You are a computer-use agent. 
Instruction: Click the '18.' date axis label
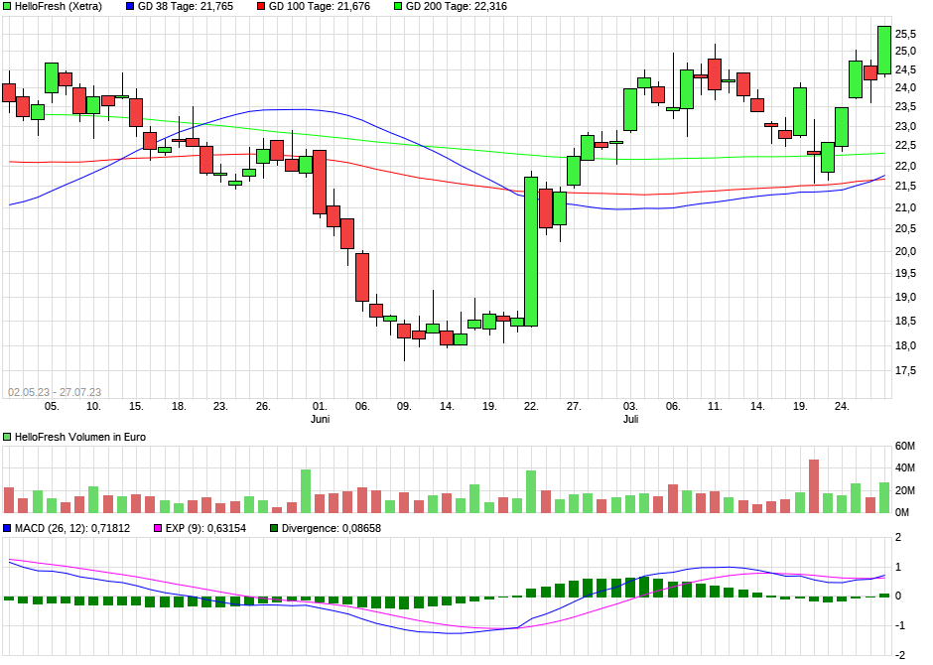tap(179, 406)
